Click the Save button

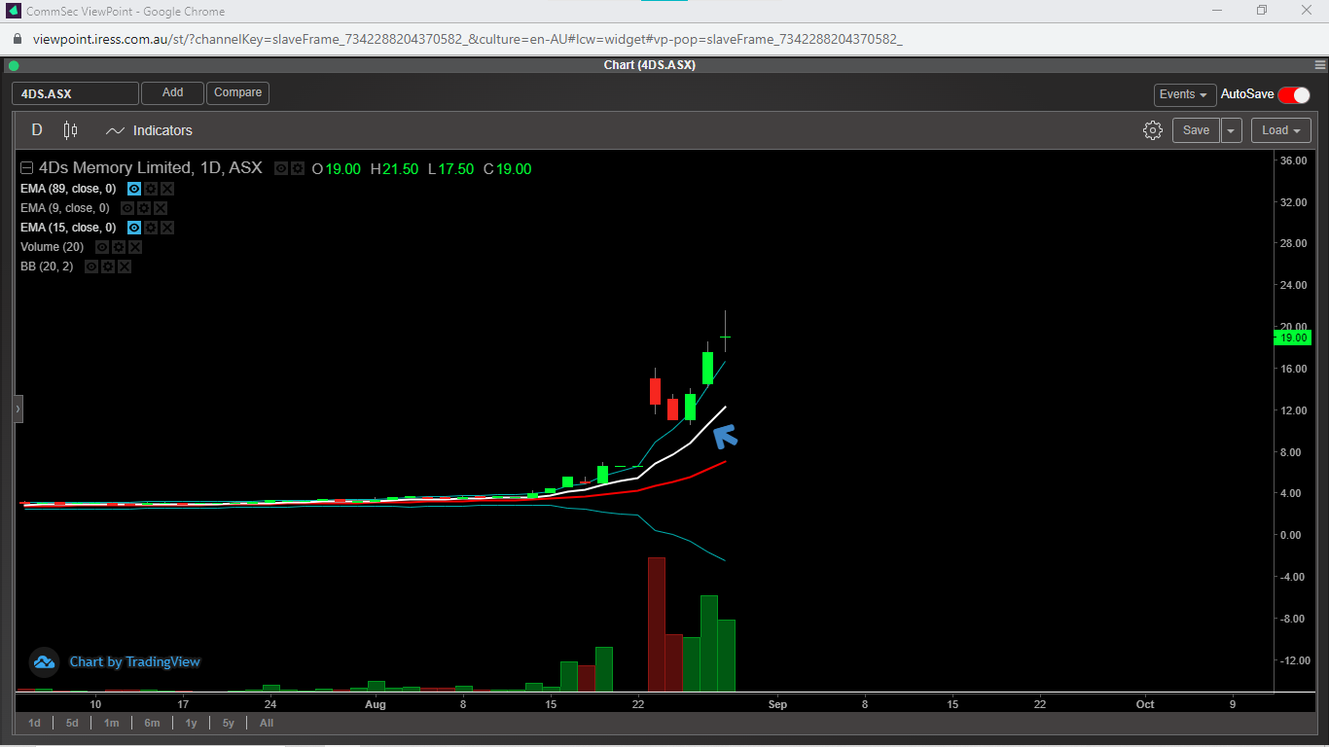point(1196,130)
